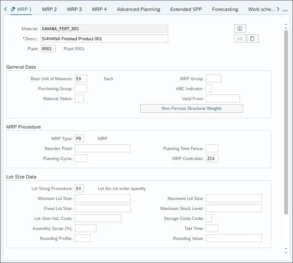This screenshot has height=263, width=293.
Task: Open the Advanced Planning tab
Action: (x=138, y=9)
